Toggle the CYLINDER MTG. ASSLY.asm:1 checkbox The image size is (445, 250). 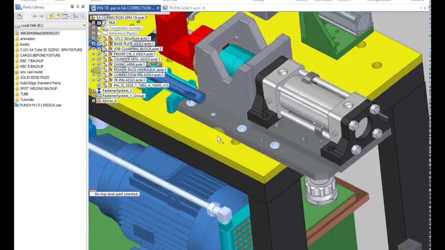click(99, 59)
